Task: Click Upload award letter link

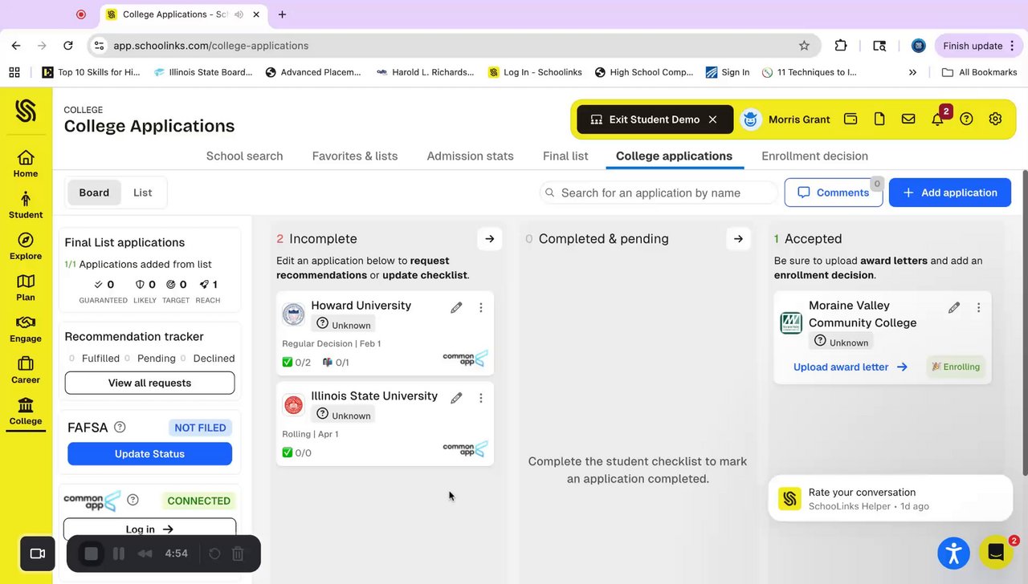Action: coord(851,367)
